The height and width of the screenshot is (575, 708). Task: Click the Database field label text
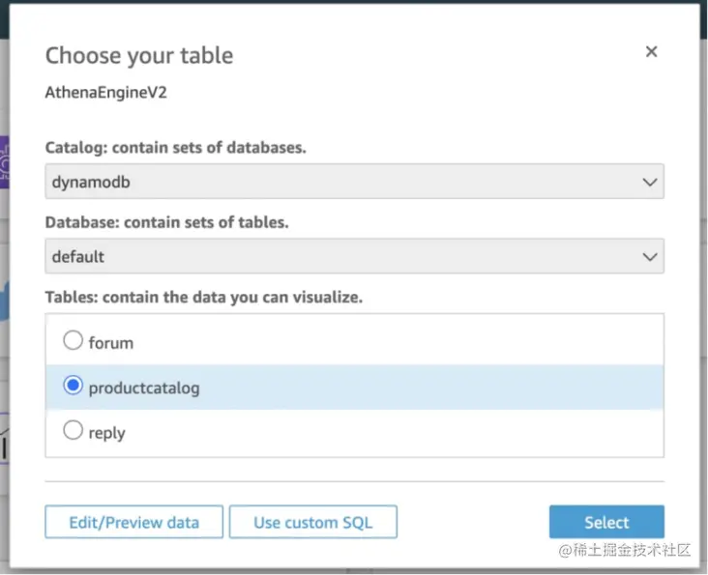(167, 222)
